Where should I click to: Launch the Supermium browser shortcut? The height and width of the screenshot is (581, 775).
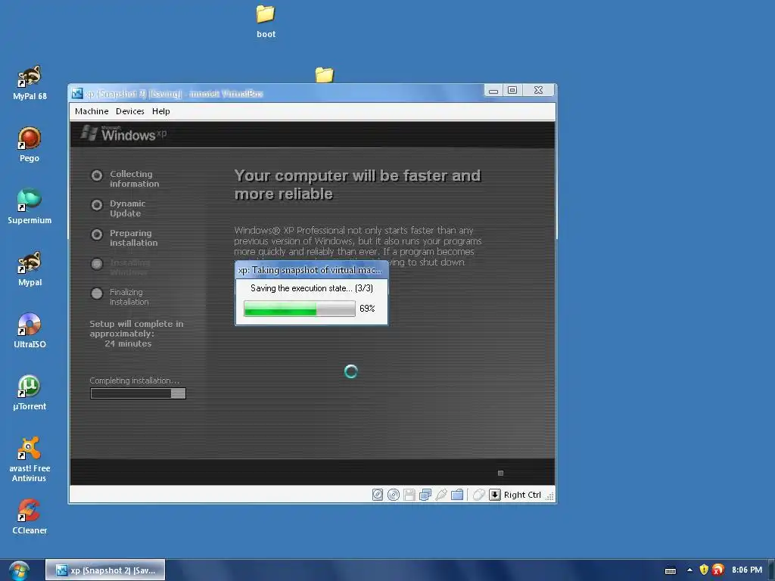click(30, 207)
